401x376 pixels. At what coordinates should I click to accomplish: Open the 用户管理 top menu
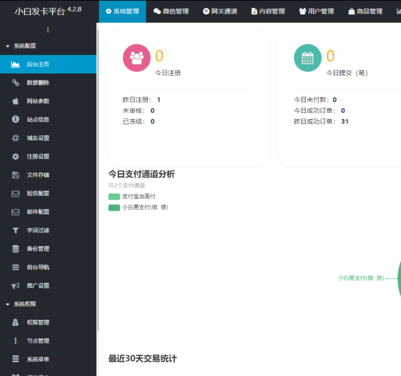click(316, 11)
